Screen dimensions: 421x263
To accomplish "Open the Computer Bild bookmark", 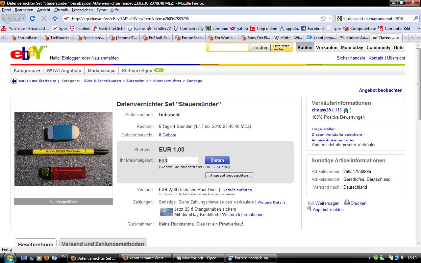I will pyautogui.click(x=394, y=28).
